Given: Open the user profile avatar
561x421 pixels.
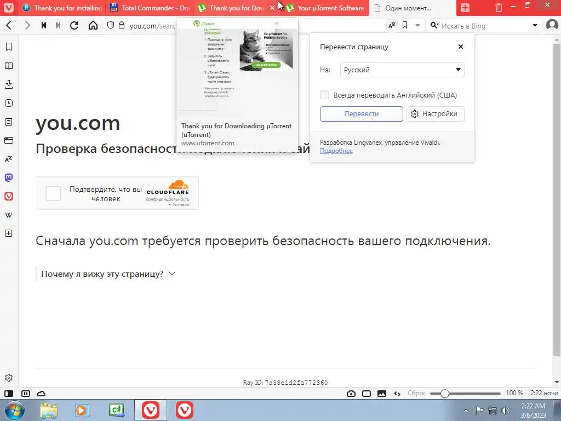Looking at the screenshot, I should click(x=552, y=25).
